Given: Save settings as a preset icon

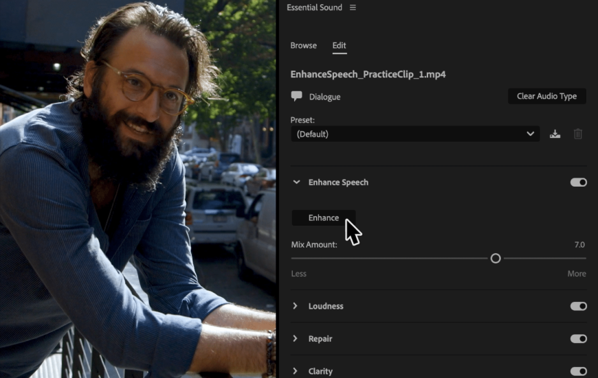Looking at the screenshot, I should pos(555,134).
